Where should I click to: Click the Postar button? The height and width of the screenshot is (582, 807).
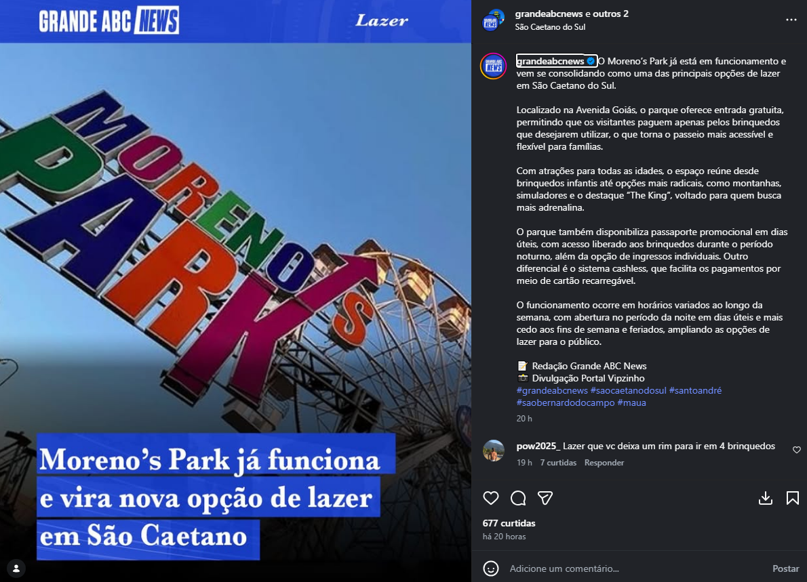pos(785,568)
